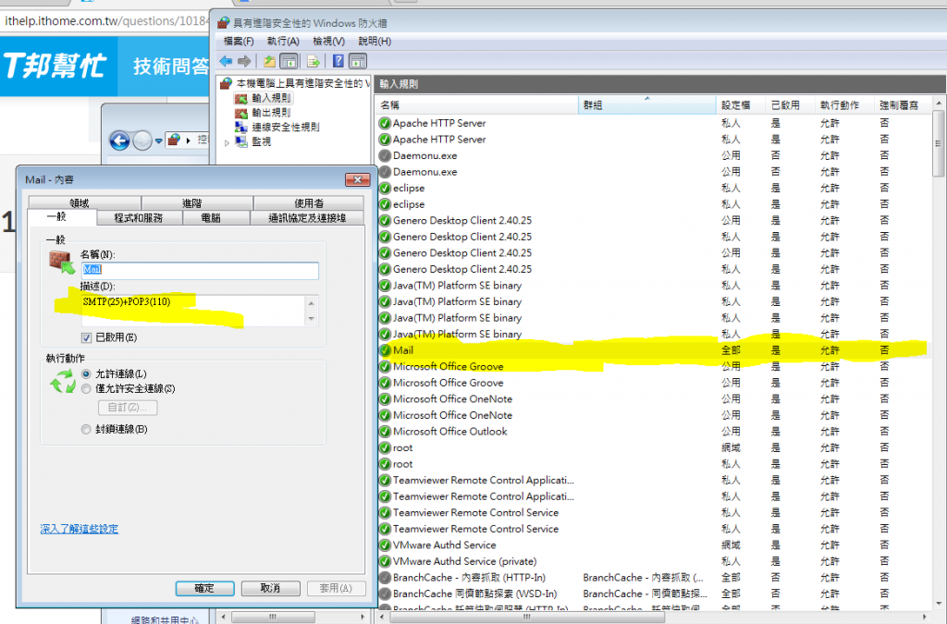This screenshot has width=947, height=624.
Task: Select the root firewall node with globe icon
Action: [226, 83]
